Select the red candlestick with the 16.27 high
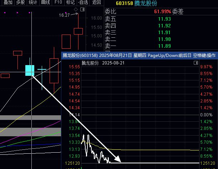 78,31
